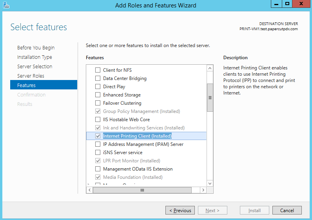Click the Ink and Handwriting Services checkbox
This screenshot has height=220, width=312.
[98, 128]
